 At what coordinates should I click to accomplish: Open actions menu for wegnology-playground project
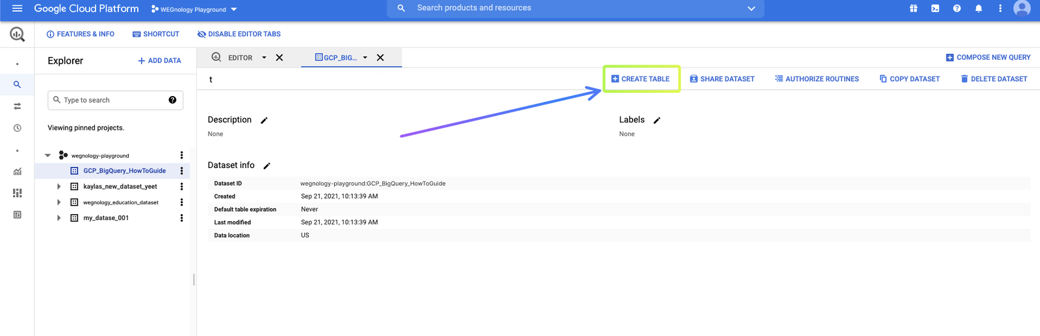[181, 156]
